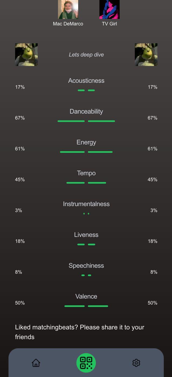Click the Liveness comparison bar
Viewport: 172px width, 377px height.
pyautogui.click(x=86, y=244)
